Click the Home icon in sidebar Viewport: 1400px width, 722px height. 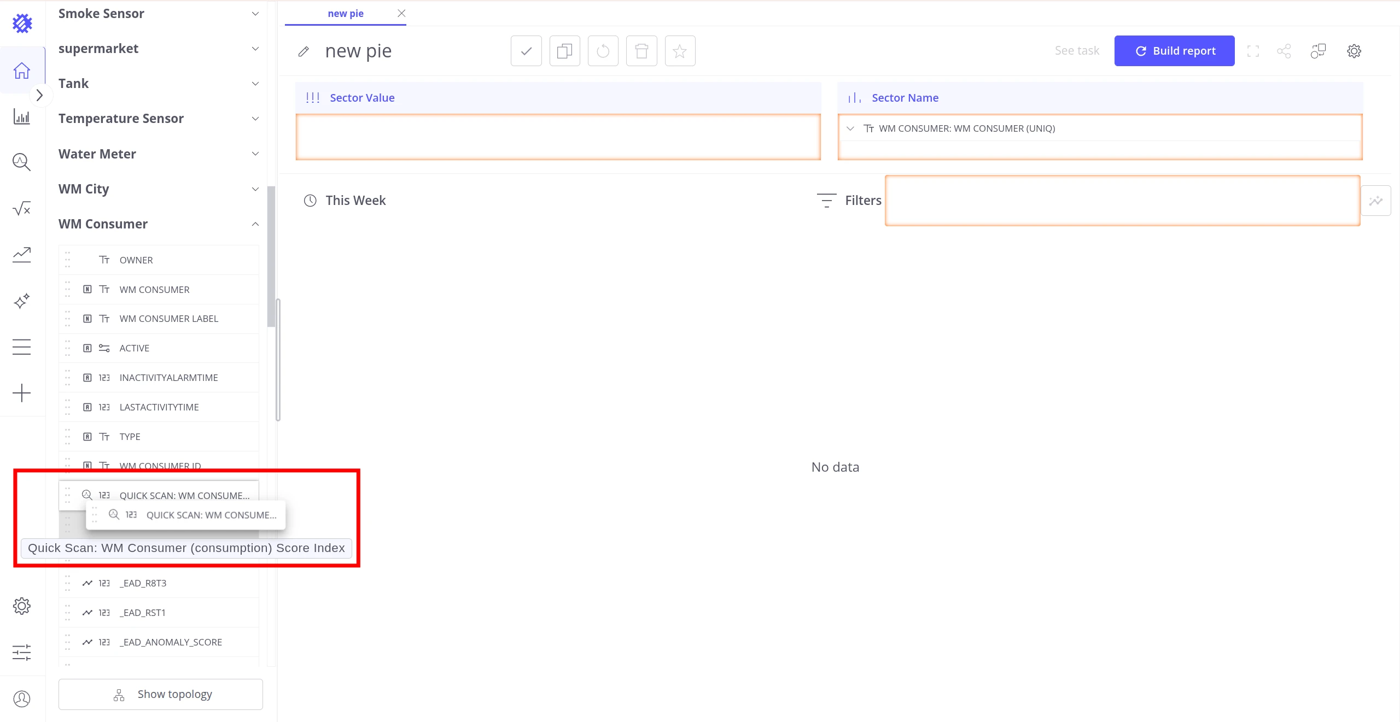[x=22, y=71]
